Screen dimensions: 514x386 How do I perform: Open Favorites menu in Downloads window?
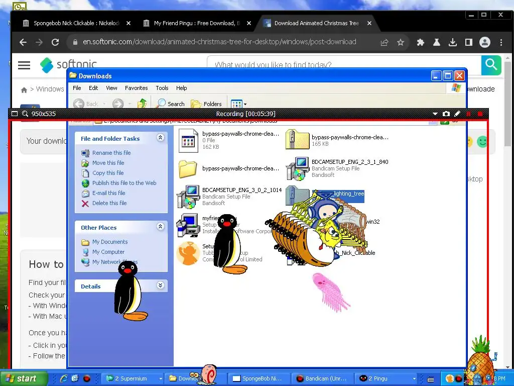137,88
